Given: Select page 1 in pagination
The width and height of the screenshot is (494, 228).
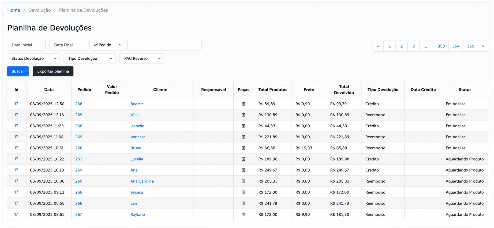Looking at the screenshot, I should [x=390, y=46].
